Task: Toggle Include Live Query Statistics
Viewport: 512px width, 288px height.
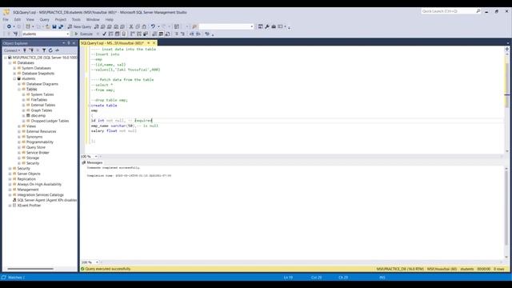Action: click(139, 34)
